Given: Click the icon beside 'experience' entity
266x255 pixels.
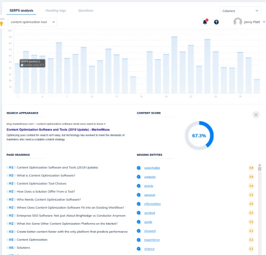Looking at the screenshot, I should click(139, 240).
